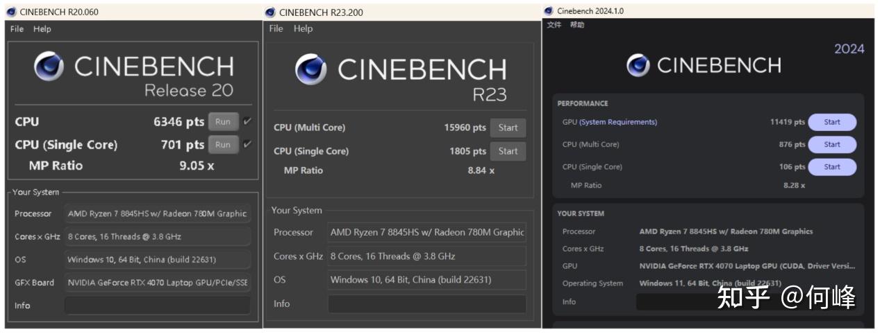Select the Windows 11 operating system text
The width and height of the screenshot is (880, 334).
[710, 283]
